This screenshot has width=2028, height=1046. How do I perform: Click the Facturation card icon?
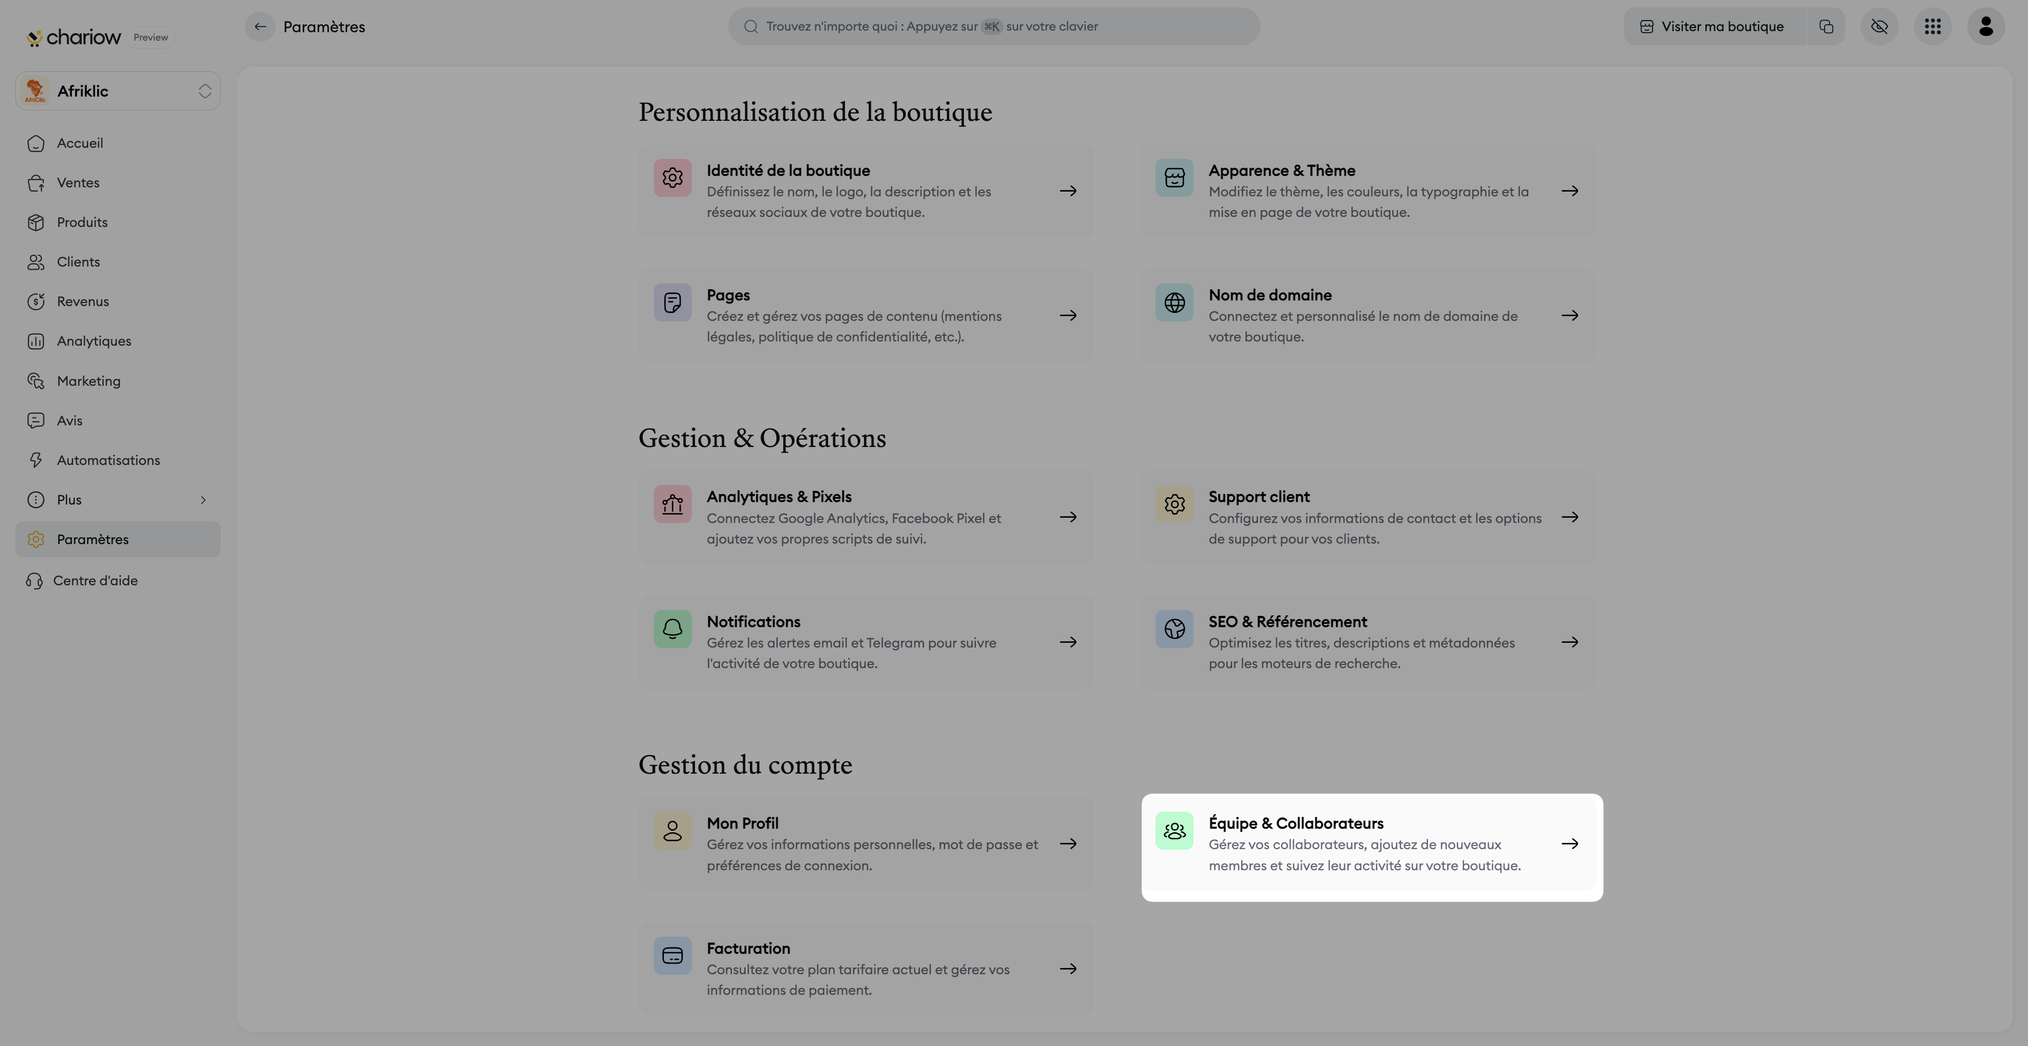tap(672, 956)
